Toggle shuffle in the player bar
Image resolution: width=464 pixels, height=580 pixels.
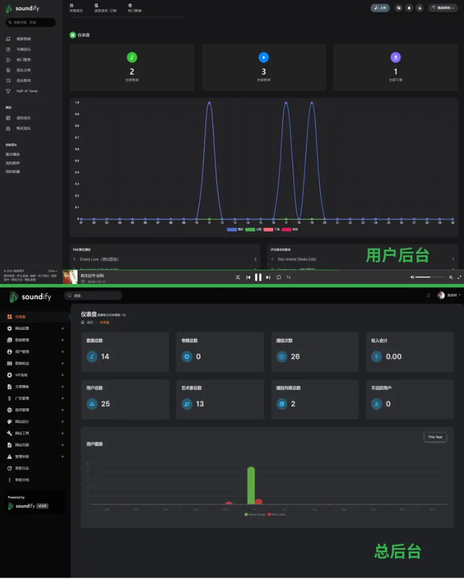pyautogui.click(x=238, y=277)
